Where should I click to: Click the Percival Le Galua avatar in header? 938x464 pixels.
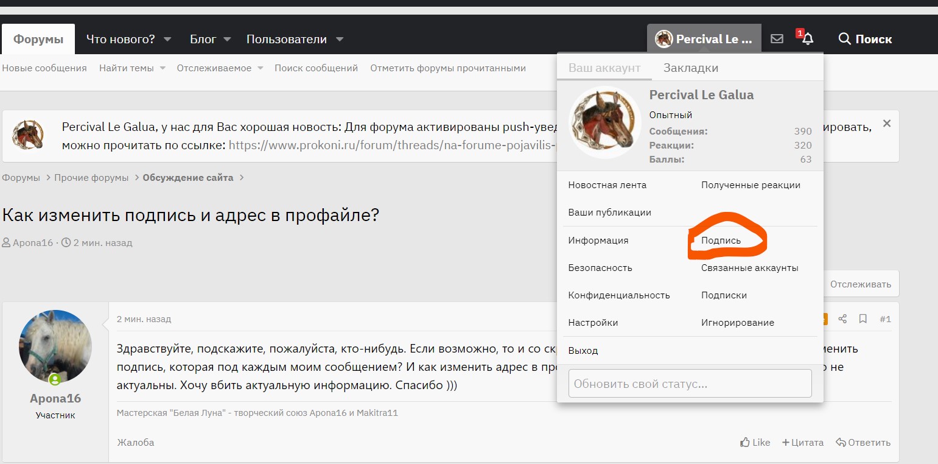(663, 38)
